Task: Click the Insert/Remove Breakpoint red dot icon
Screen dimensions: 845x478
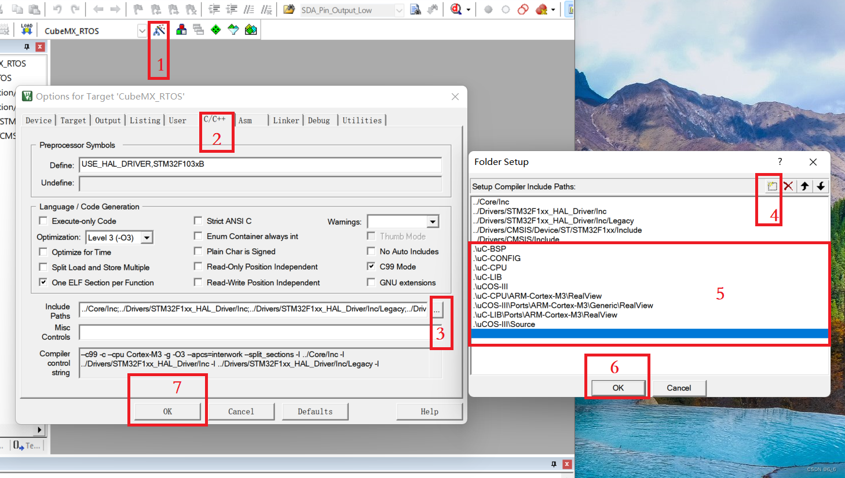Action: [488, 10]
